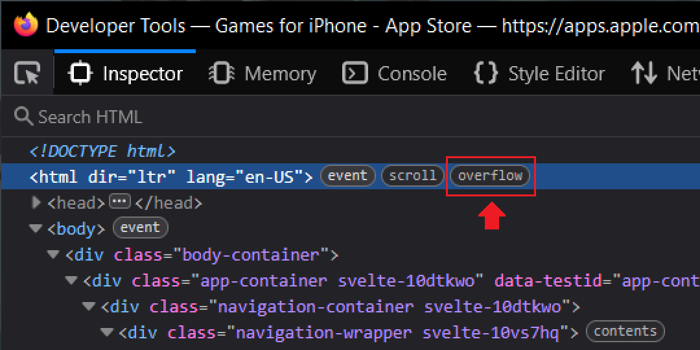Focus the Search HTML field
Viewport: 700px width, 350px height.
pos(350,117)
